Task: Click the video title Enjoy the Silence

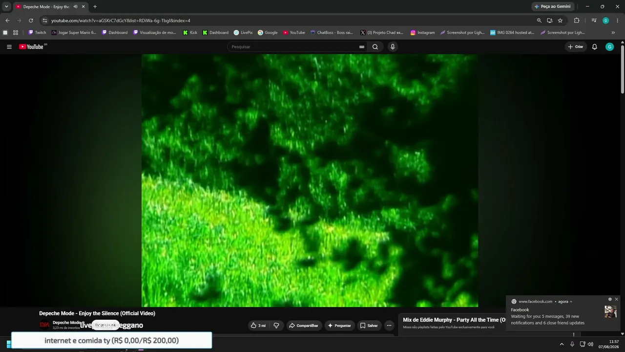Action: [97, 313]
